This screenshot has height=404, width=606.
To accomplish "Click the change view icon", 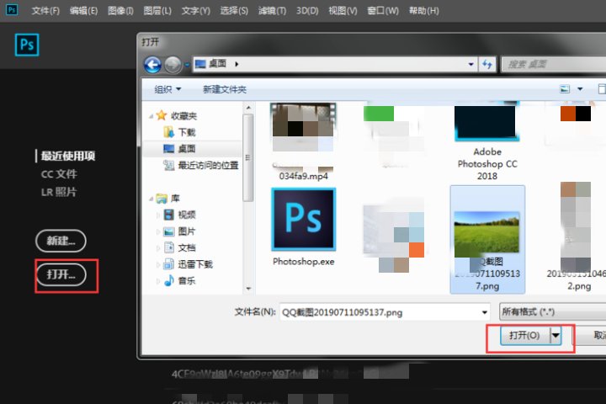I will tap(565, 89).
